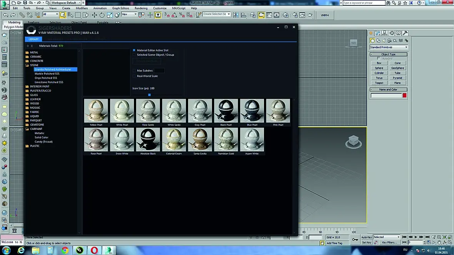The width and height of the screenshot is (454, 255).
Task: Click the Undo arrow in main toolbar
Action: pos(5,15)
